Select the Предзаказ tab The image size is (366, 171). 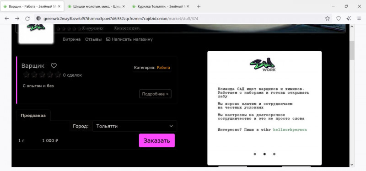33,116
